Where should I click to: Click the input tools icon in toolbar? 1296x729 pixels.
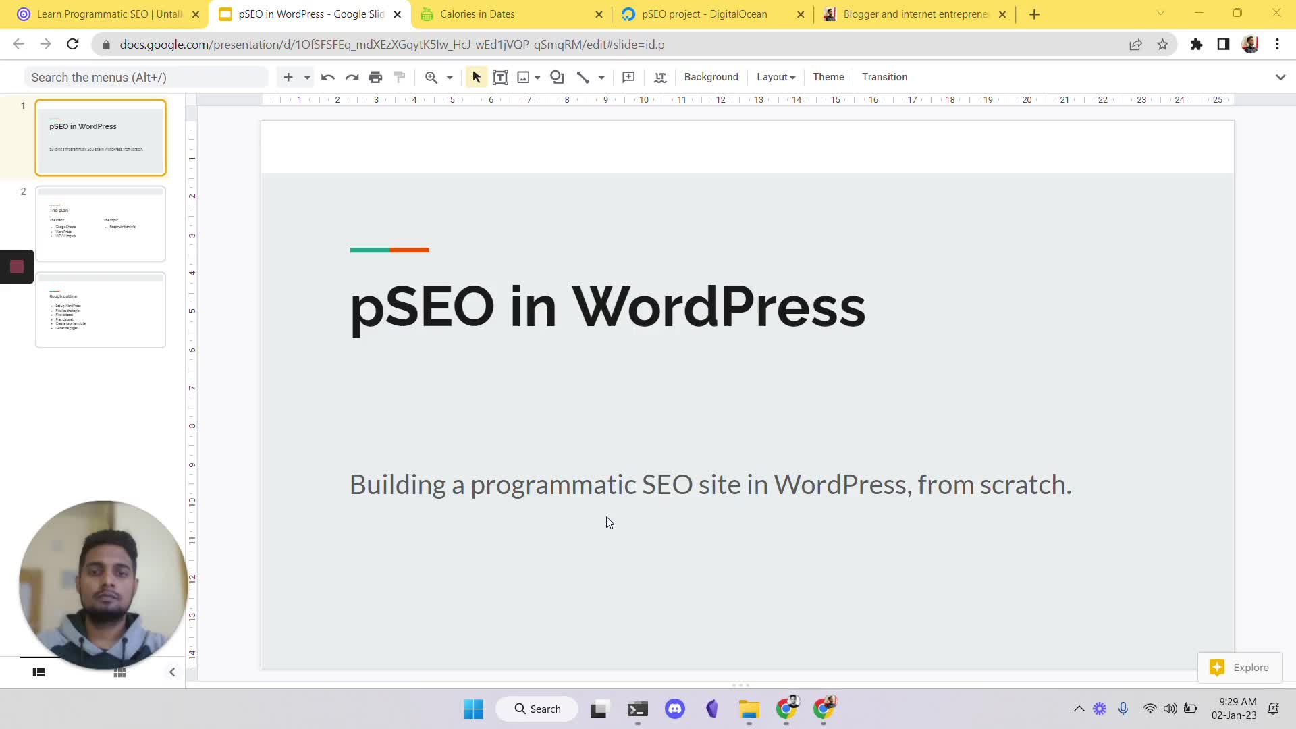(660, 77)
